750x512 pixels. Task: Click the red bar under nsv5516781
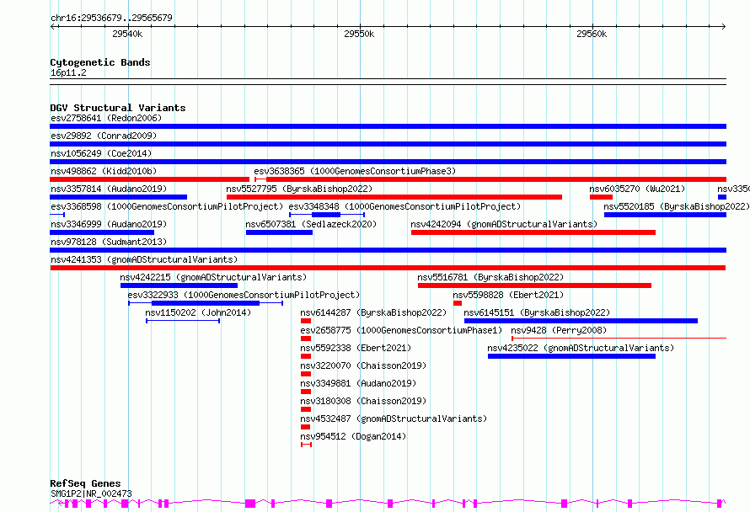(x=535, y=285)
